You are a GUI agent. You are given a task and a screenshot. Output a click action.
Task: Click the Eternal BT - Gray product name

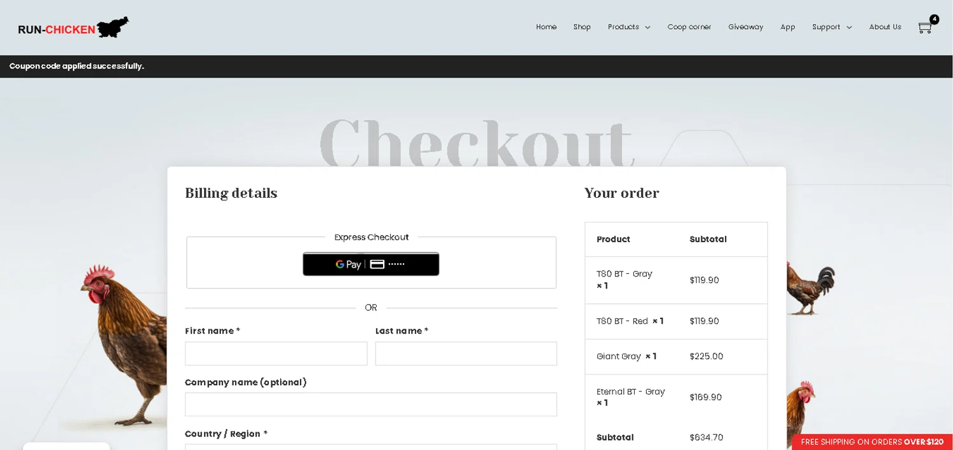coord(630,392)
